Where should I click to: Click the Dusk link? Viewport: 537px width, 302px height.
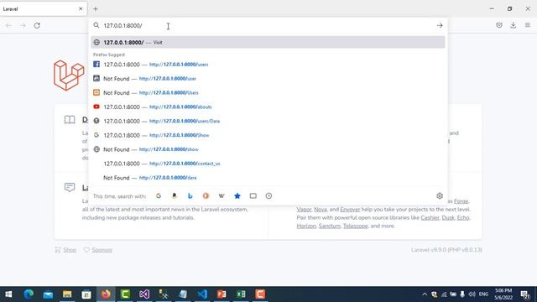pos(448,217)
